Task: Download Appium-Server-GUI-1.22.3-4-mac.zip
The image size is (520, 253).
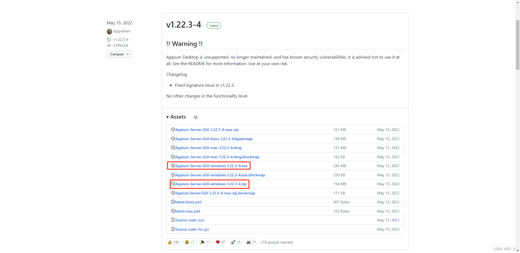Action: point(207,130)
